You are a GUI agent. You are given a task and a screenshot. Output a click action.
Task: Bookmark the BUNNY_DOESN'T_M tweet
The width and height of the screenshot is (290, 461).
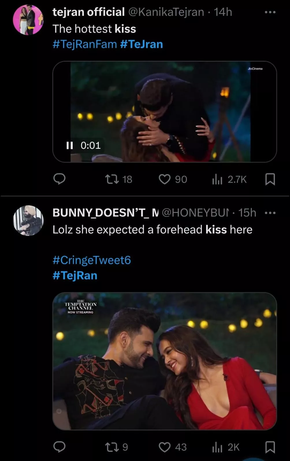pos(270,447)
